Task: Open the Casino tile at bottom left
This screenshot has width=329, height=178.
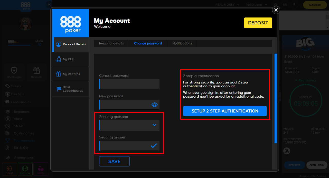Action: (25, 169)
